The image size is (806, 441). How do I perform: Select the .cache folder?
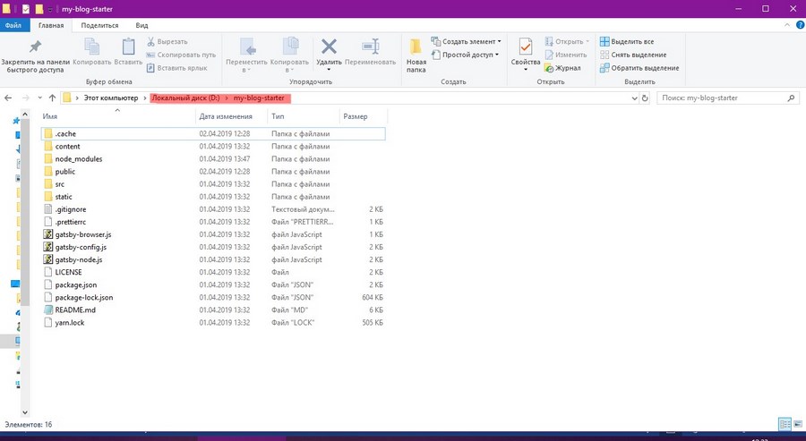[x=213, y=133]
